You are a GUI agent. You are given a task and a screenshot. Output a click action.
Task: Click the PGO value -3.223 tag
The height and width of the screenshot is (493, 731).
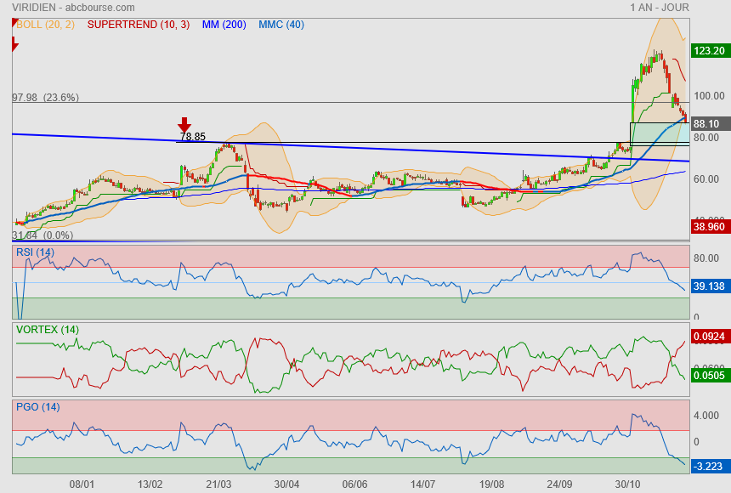(x=709, y=467)
